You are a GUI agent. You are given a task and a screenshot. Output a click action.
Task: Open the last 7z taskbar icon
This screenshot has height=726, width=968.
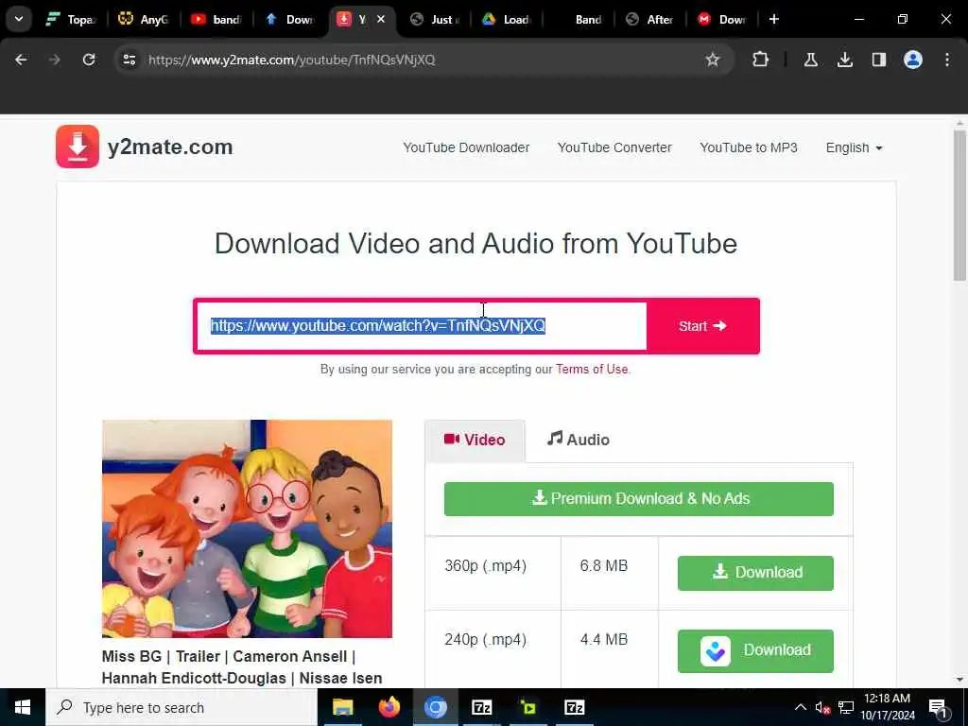(574, 707)
